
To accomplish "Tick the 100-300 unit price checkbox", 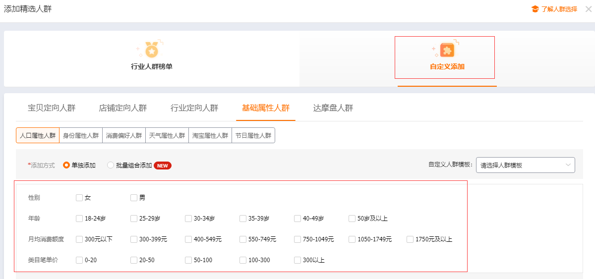I will pyautogui.click(x=243, y=260).
